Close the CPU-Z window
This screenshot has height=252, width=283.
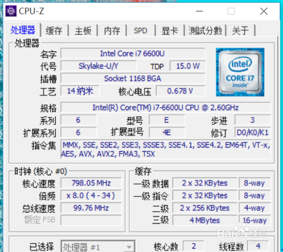click(x=264, y=11)
